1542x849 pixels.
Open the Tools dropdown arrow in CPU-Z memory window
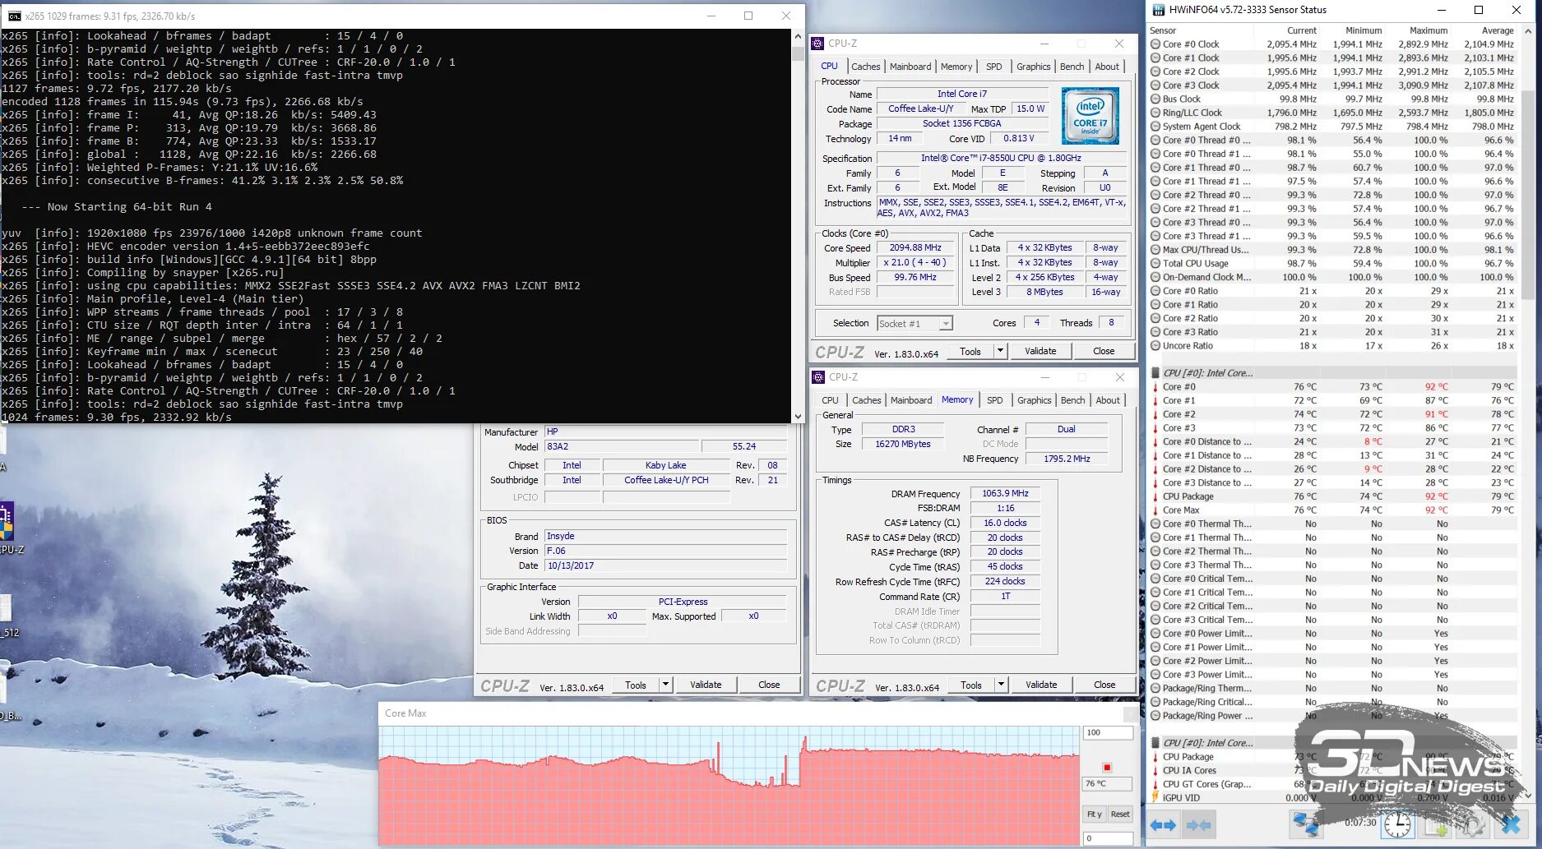pyautogui.click(x=1001, y=685)
